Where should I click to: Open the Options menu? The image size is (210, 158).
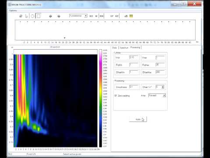pyautogui.click(x=13, y=11)
